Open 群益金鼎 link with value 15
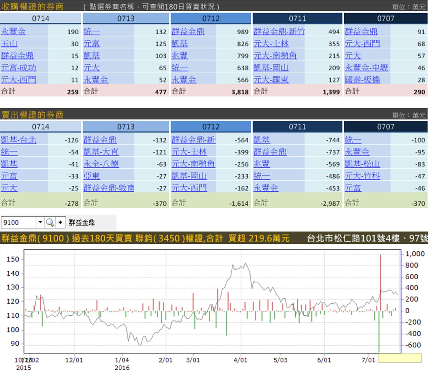Viewport: 428px width, 373px height. point(17,56)
